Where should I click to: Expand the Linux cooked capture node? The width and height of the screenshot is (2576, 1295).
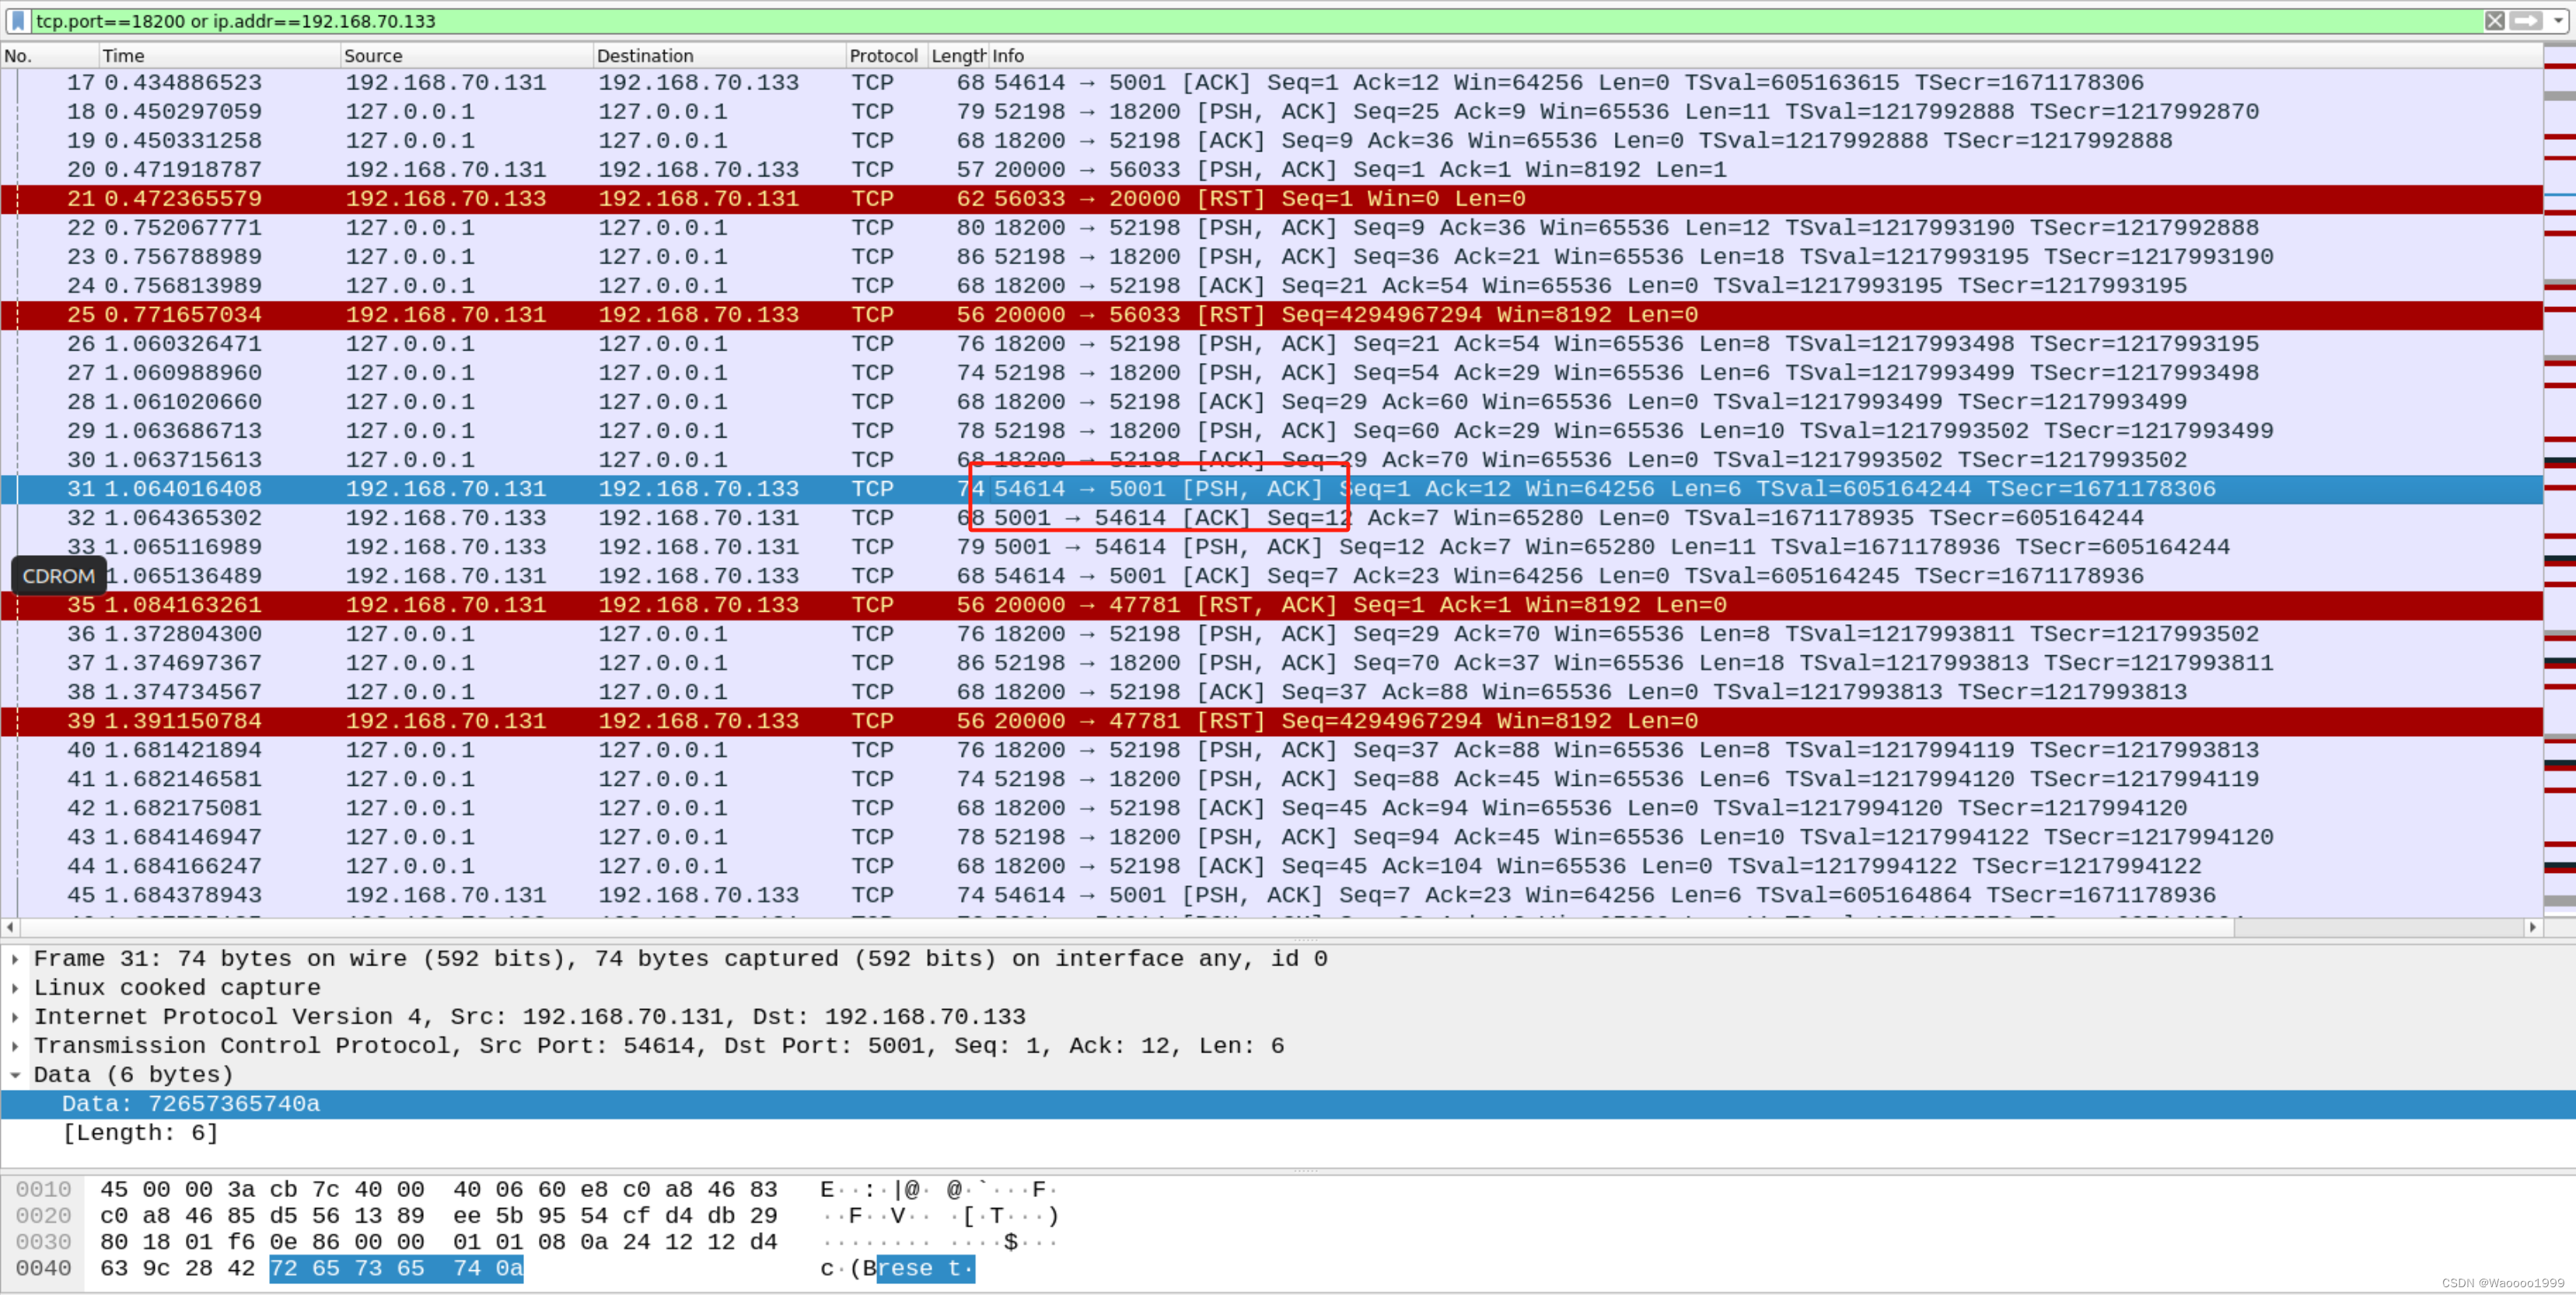(x=15, y=988)
